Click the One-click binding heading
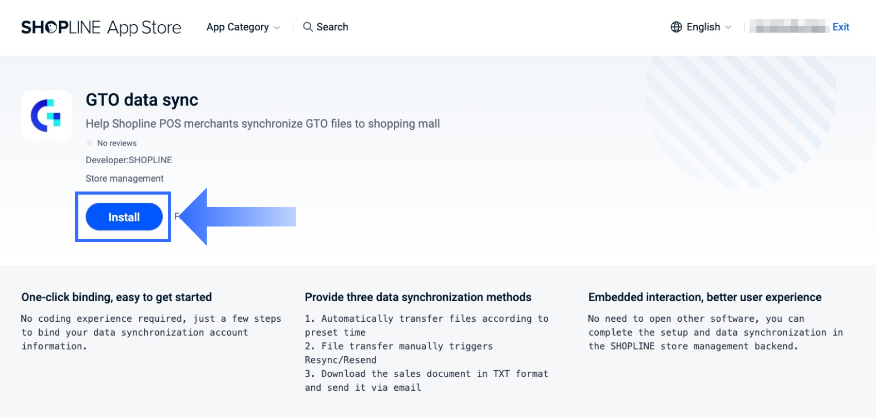876x418 pixels. [x=116, y=297]
